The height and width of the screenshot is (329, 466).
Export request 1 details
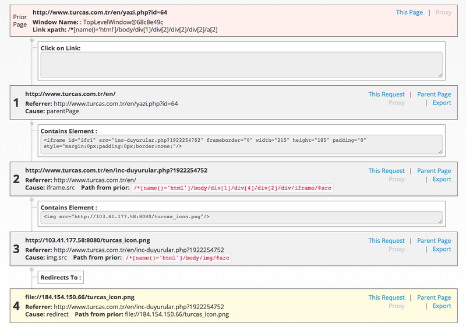(442, 103)
